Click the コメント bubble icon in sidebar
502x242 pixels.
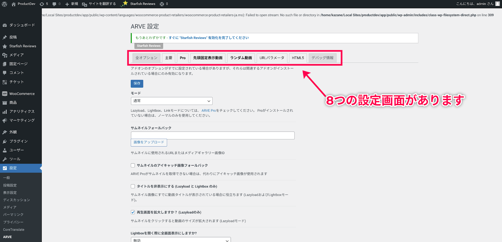pyautogui.click(x=5, y=73)
